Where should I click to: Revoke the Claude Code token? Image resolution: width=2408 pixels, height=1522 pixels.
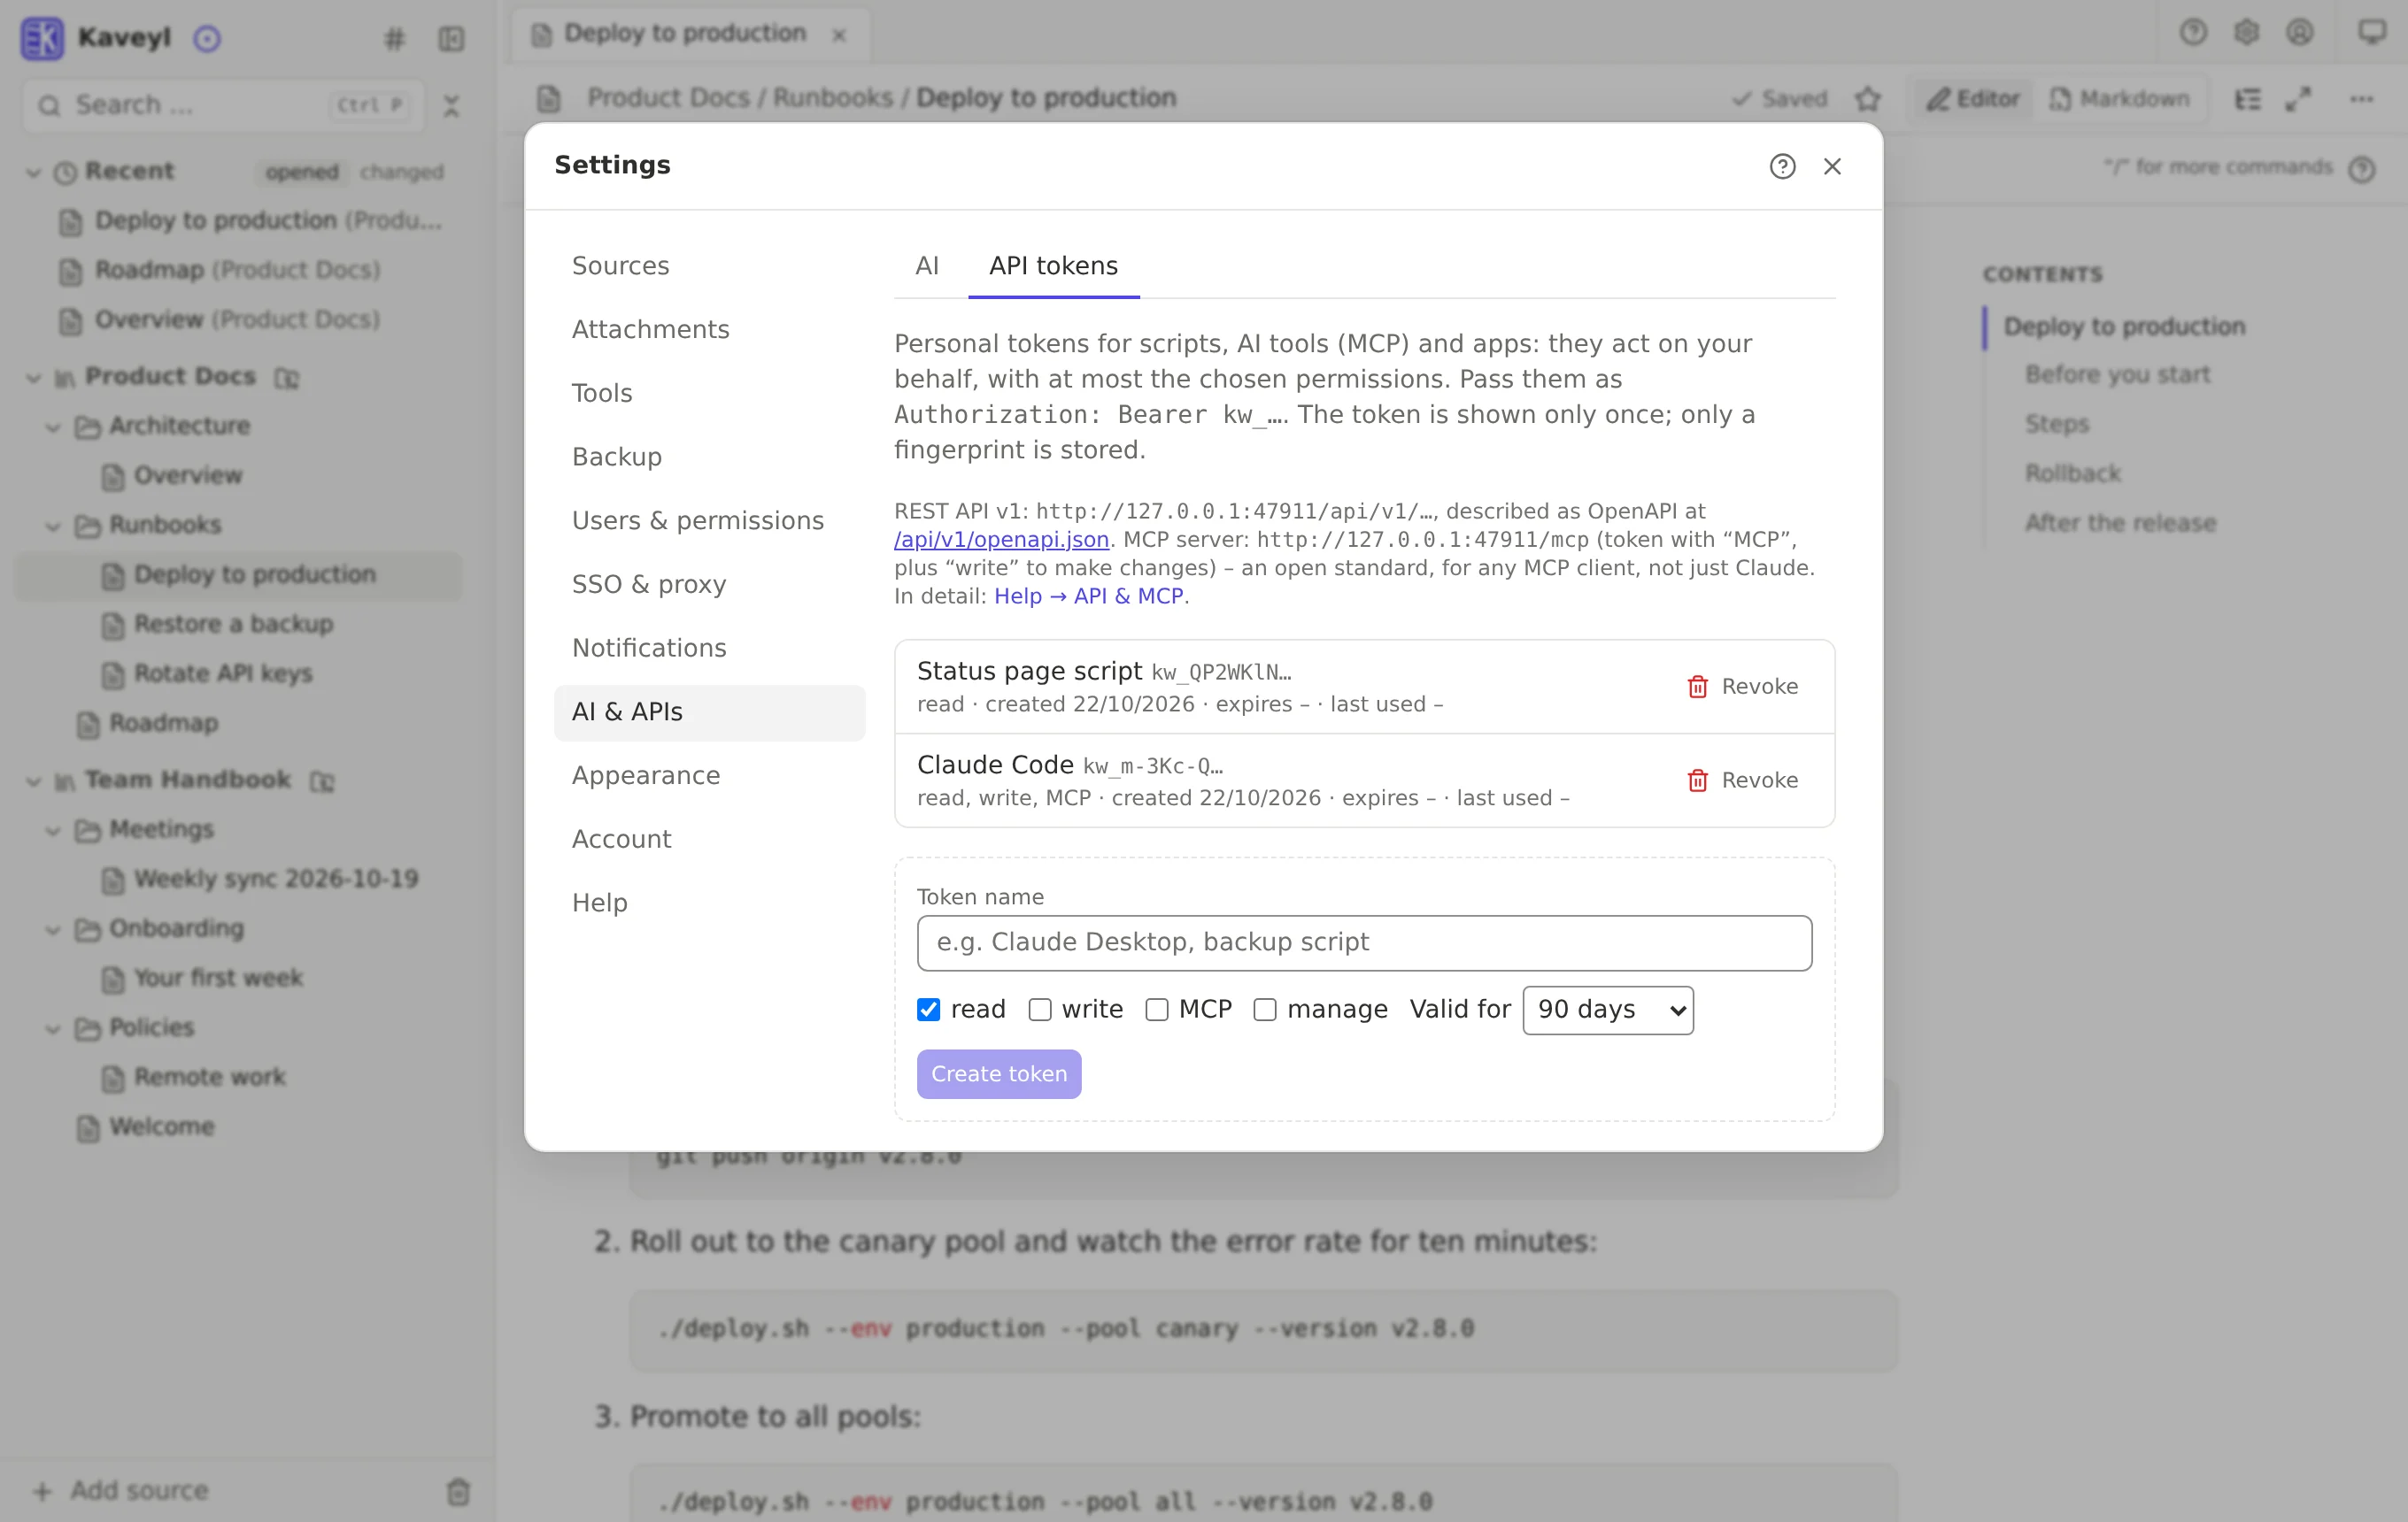pyautogui.click(x=1742, y=780)
